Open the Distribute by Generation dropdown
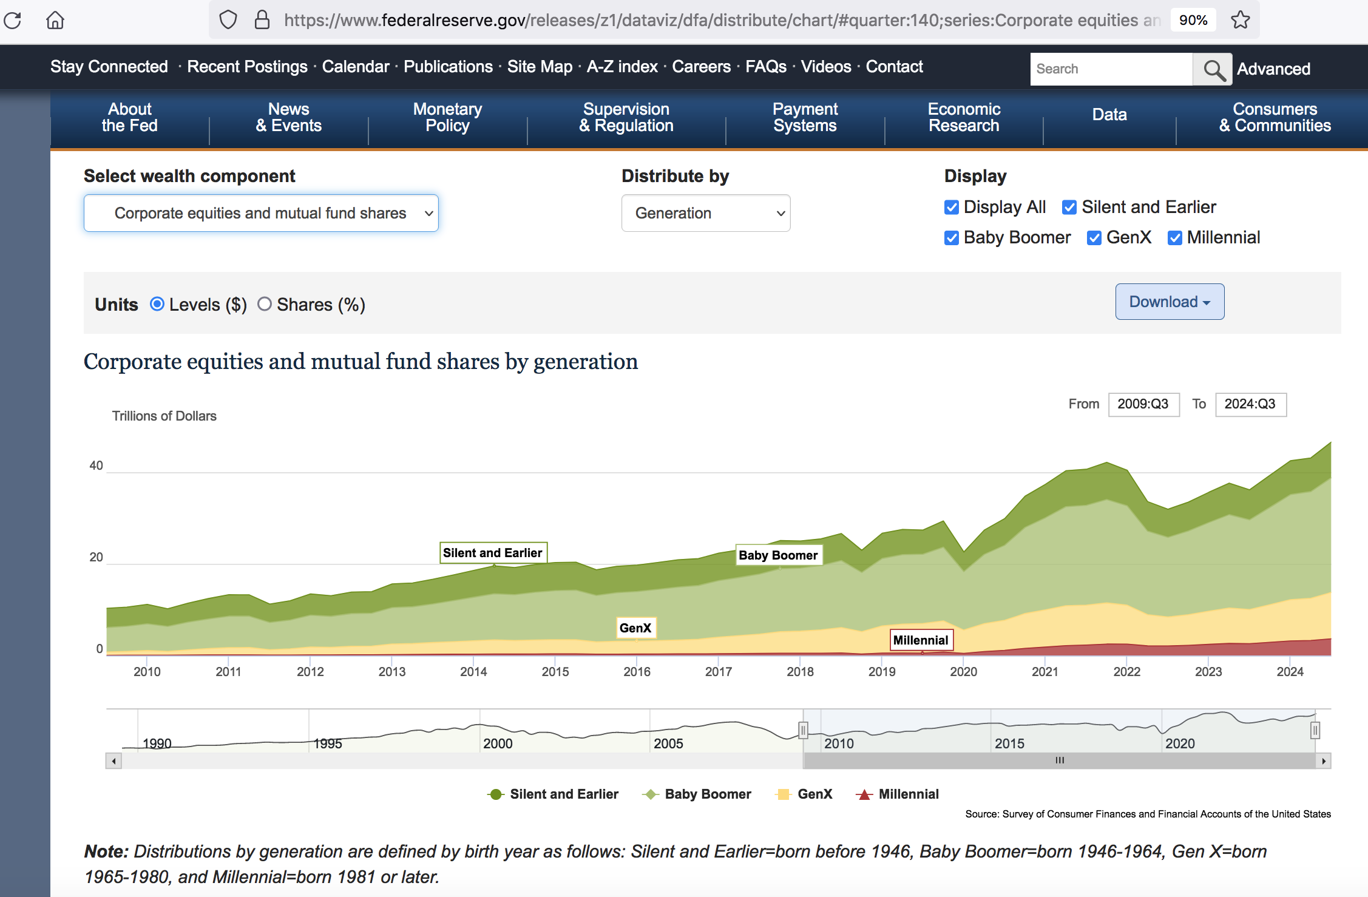This screenshot has height=897, width=1368. (x=705, y=213)
